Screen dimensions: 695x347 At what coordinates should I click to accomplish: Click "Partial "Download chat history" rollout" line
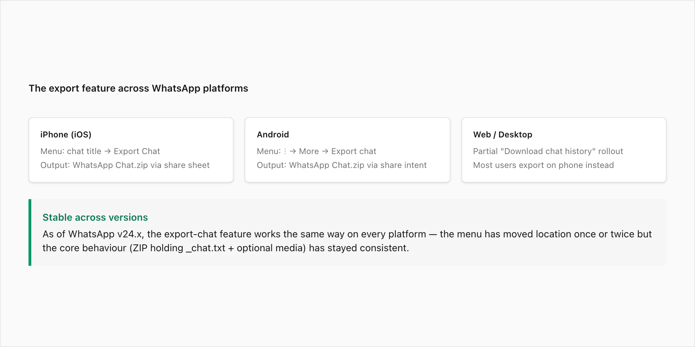coord(548,151)
